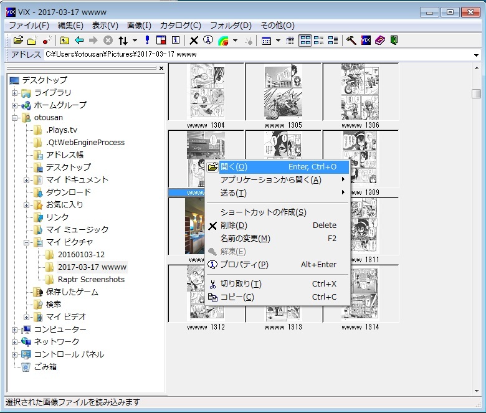486x413 pixels.
Task: Choose 削除(D) in context menu
Action: coord(277,225)
